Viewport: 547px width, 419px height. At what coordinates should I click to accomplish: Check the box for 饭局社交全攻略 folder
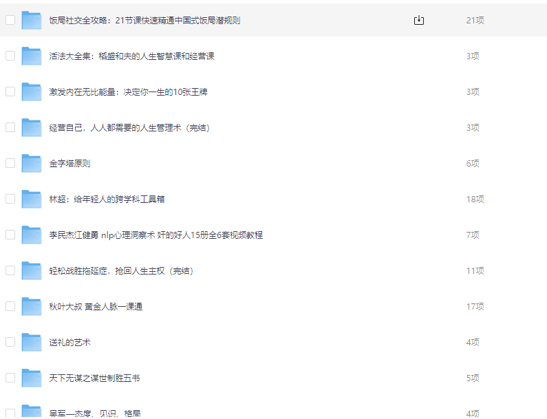click(10, 21)
